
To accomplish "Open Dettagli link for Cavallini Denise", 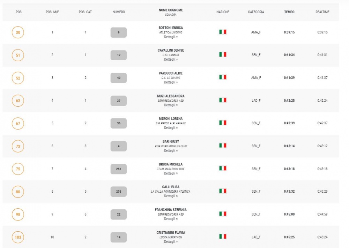I will pyautogui.click(x=171, y=60).
